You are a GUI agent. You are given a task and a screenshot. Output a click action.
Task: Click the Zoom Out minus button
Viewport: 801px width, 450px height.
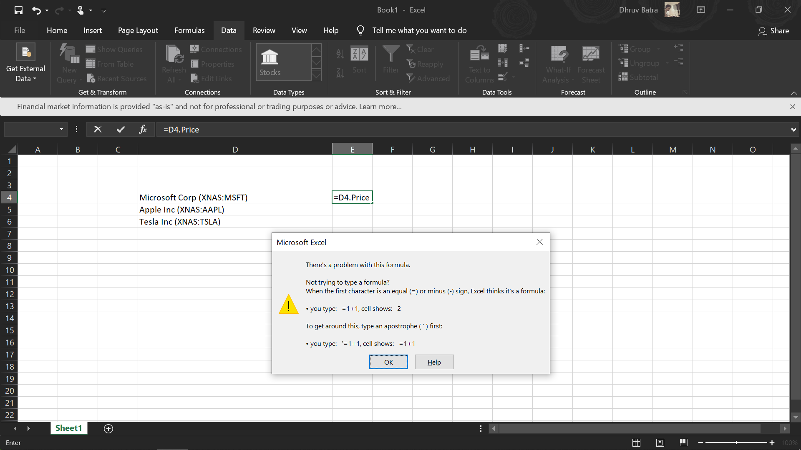pos(700,442)
